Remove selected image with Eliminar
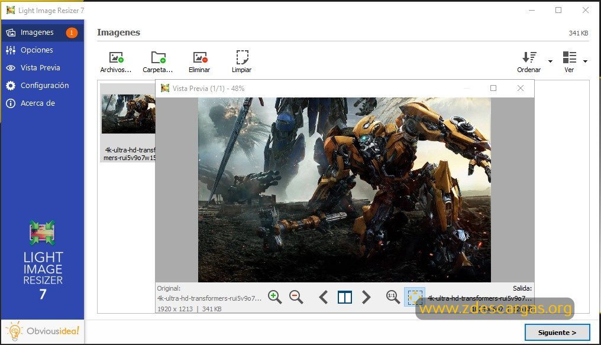Viewport: 601px width, 345px height. click(x=199, y=61)
